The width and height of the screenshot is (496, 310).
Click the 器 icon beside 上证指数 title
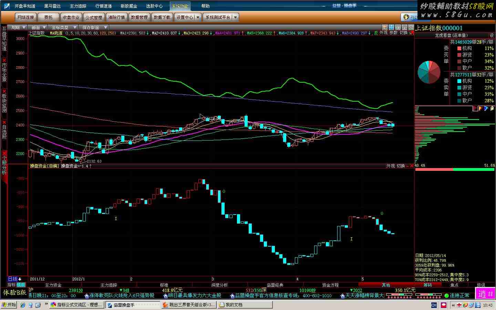(x=411, y=27)
